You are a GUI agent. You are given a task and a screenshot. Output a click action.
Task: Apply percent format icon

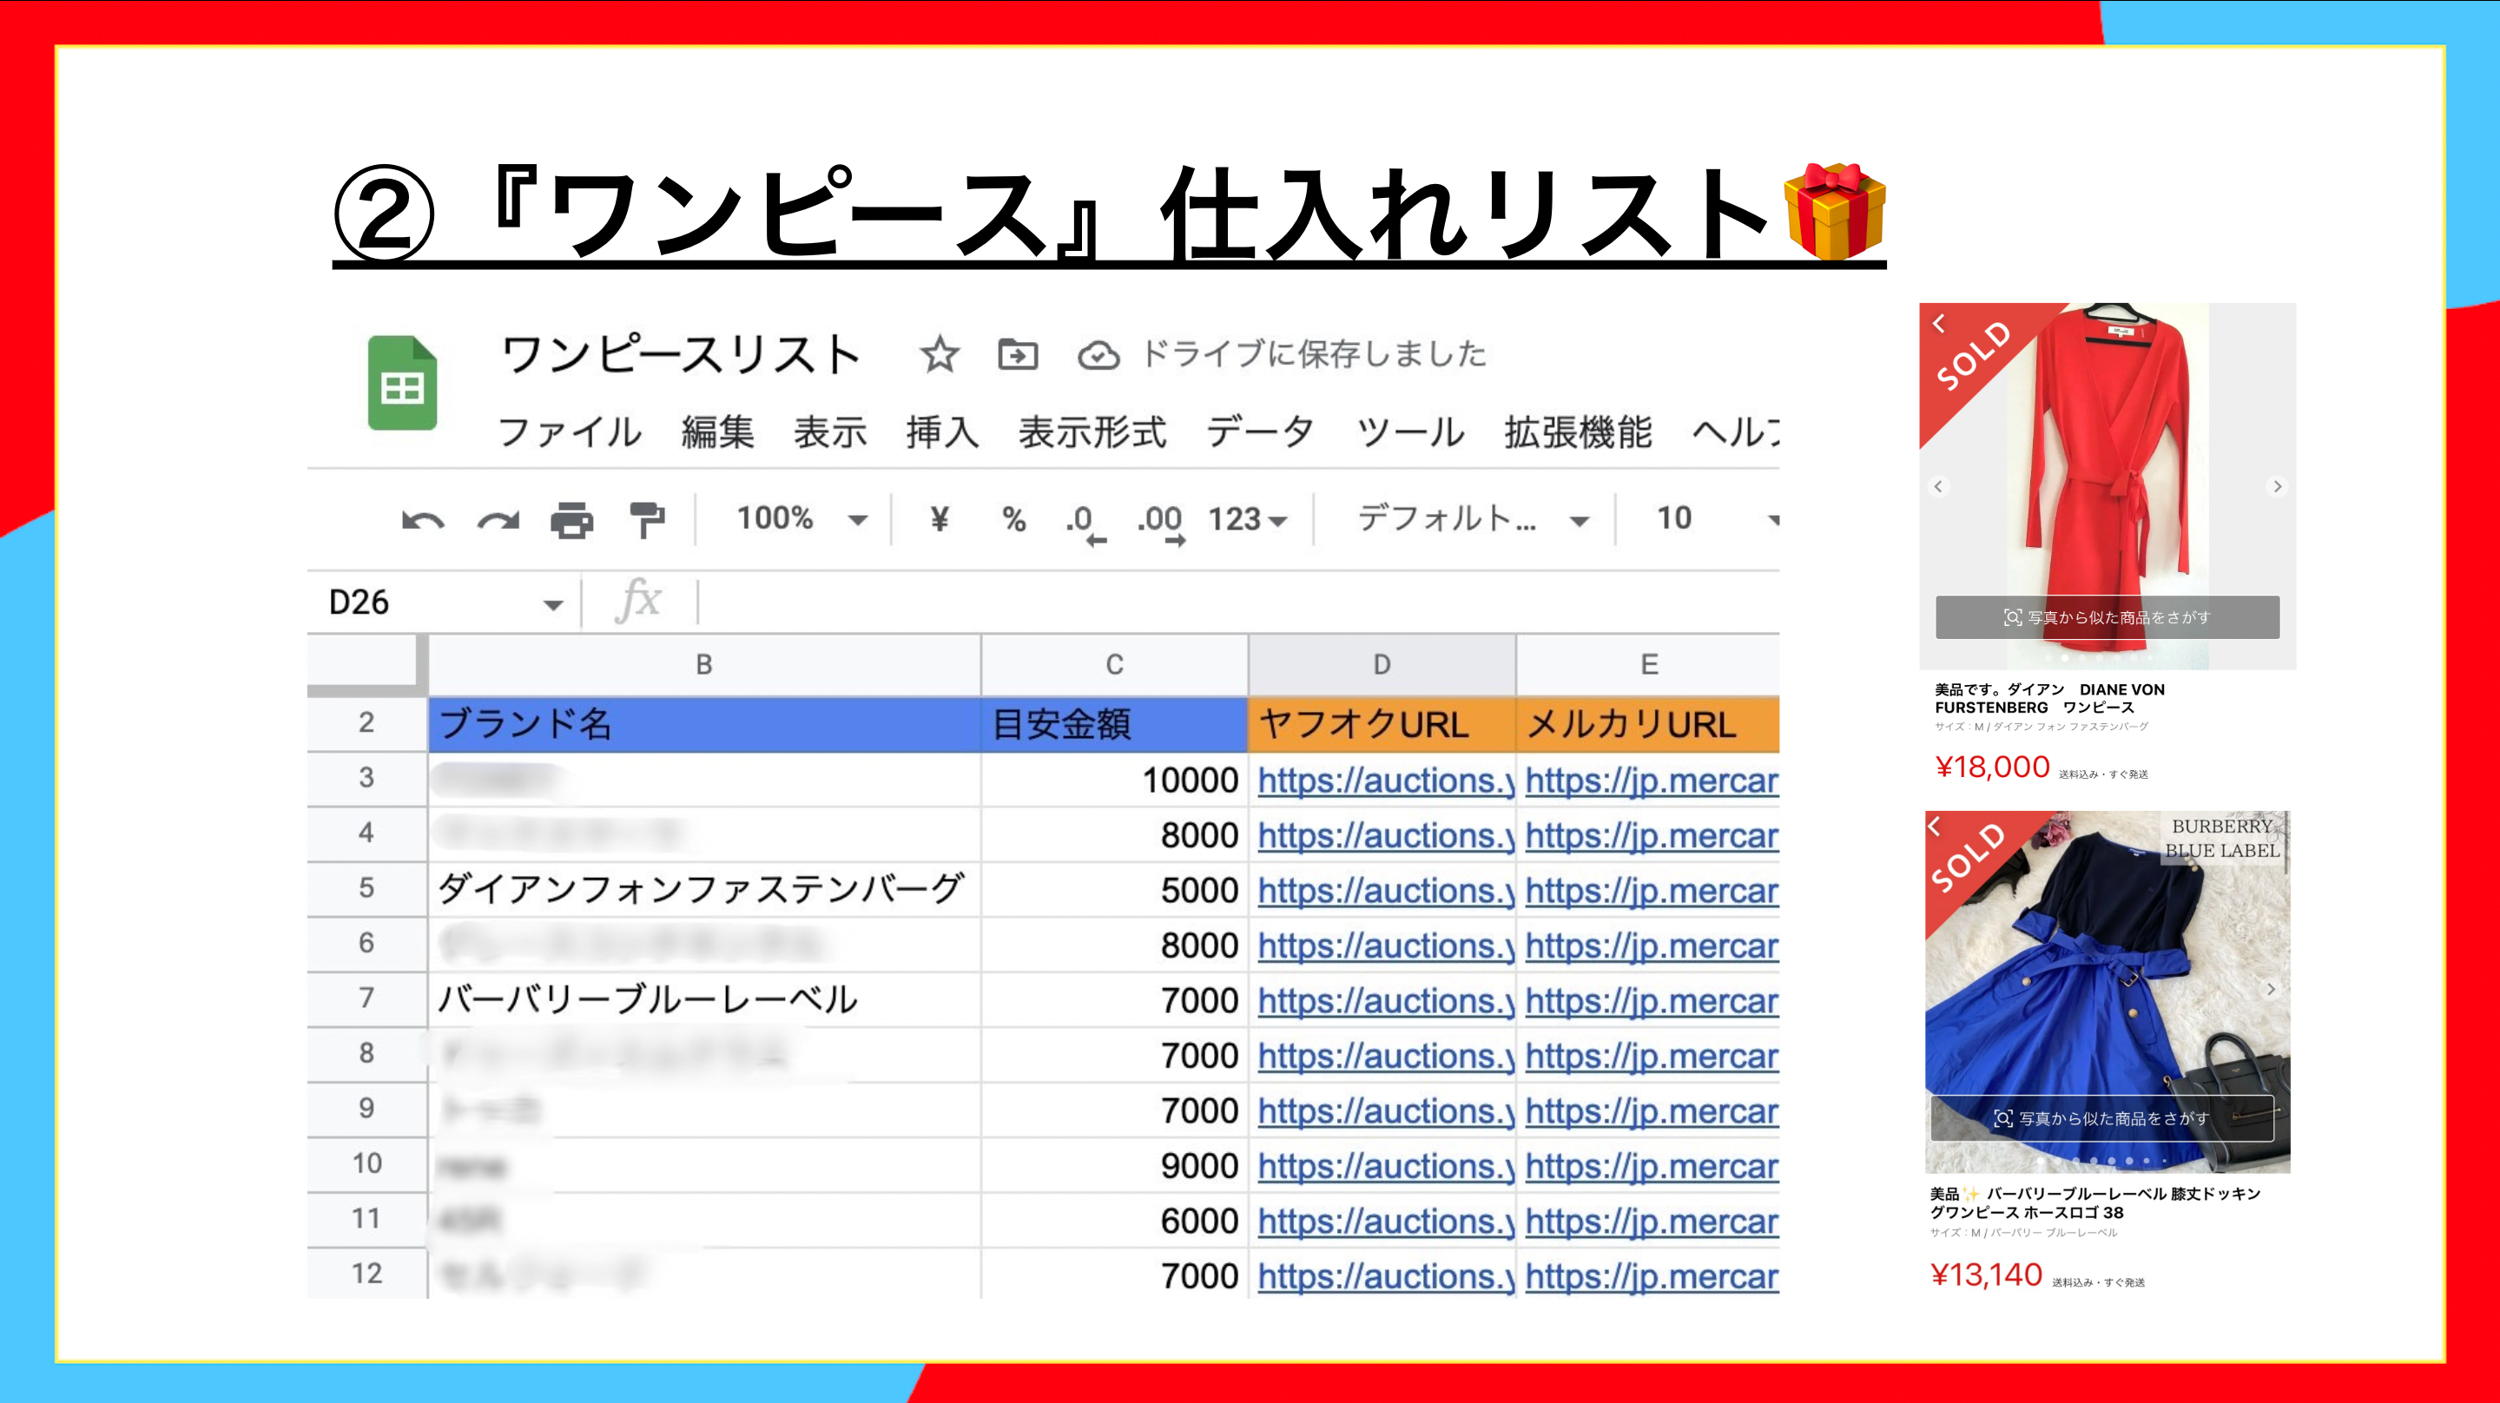point(1014,519)
